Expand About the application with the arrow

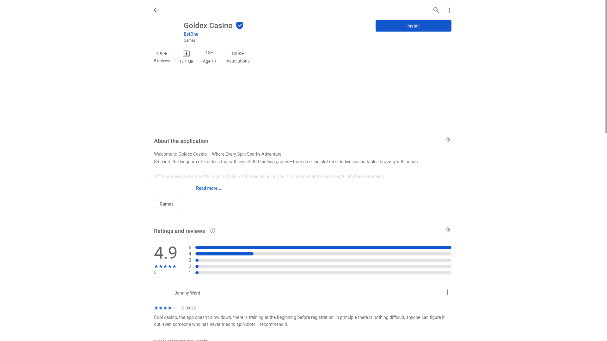[447, 140]
